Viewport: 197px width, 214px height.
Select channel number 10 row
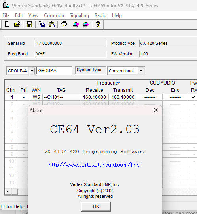(x=11, y=161)
